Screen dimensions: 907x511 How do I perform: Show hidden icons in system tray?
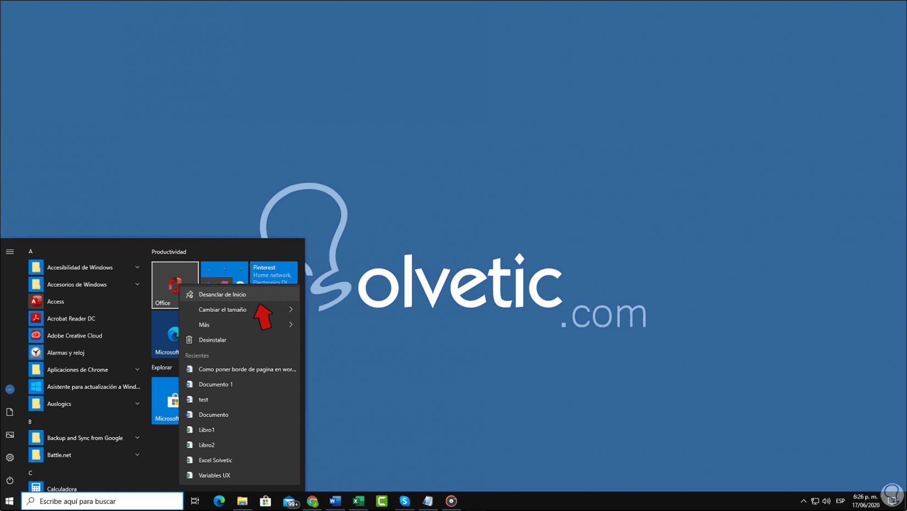tap(804, 501)
